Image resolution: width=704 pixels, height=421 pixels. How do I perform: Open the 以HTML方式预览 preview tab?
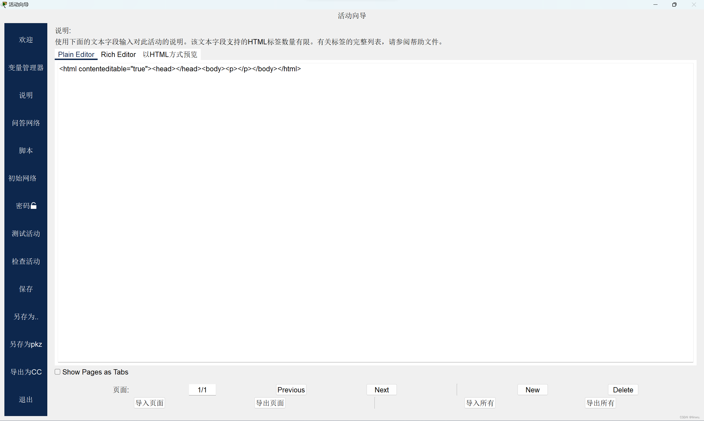(x=170, y=54)
